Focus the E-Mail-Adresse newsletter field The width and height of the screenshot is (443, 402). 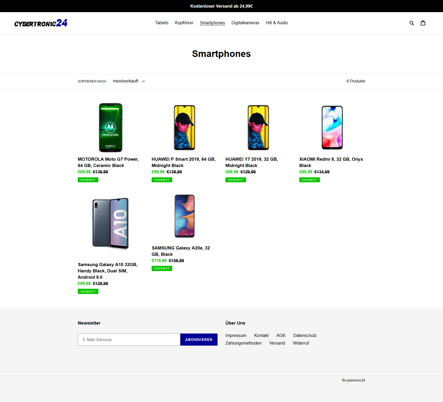[129, 340]
